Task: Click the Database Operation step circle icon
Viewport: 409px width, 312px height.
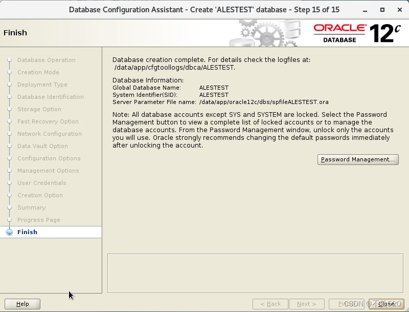Action: [x=10, y=60]
